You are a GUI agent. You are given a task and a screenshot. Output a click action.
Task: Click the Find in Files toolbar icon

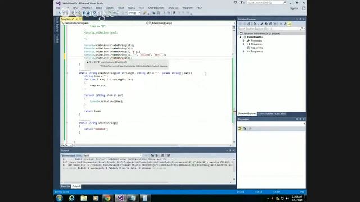point(145,13)
